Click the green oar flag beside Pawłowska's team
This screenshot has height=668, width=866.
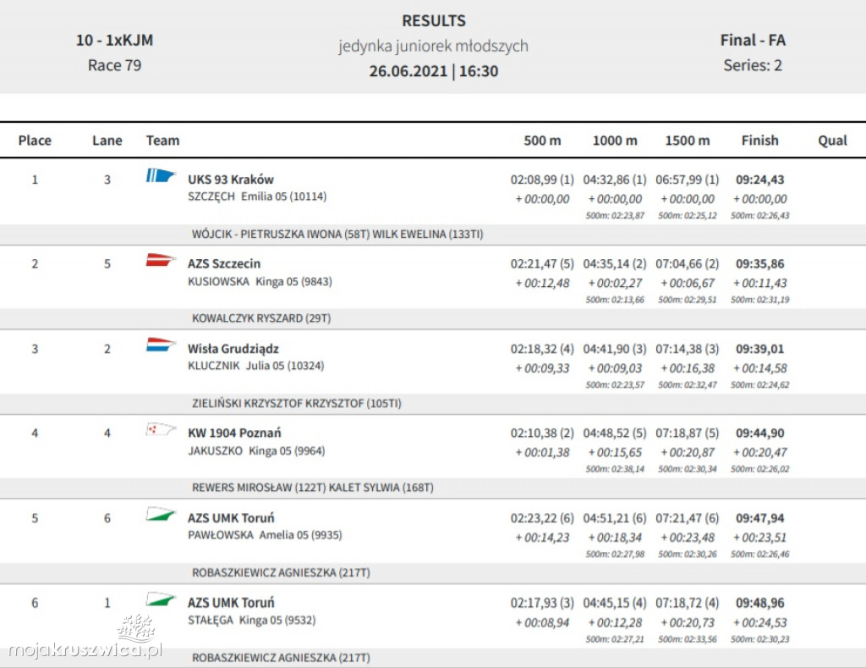pos(160,515)
